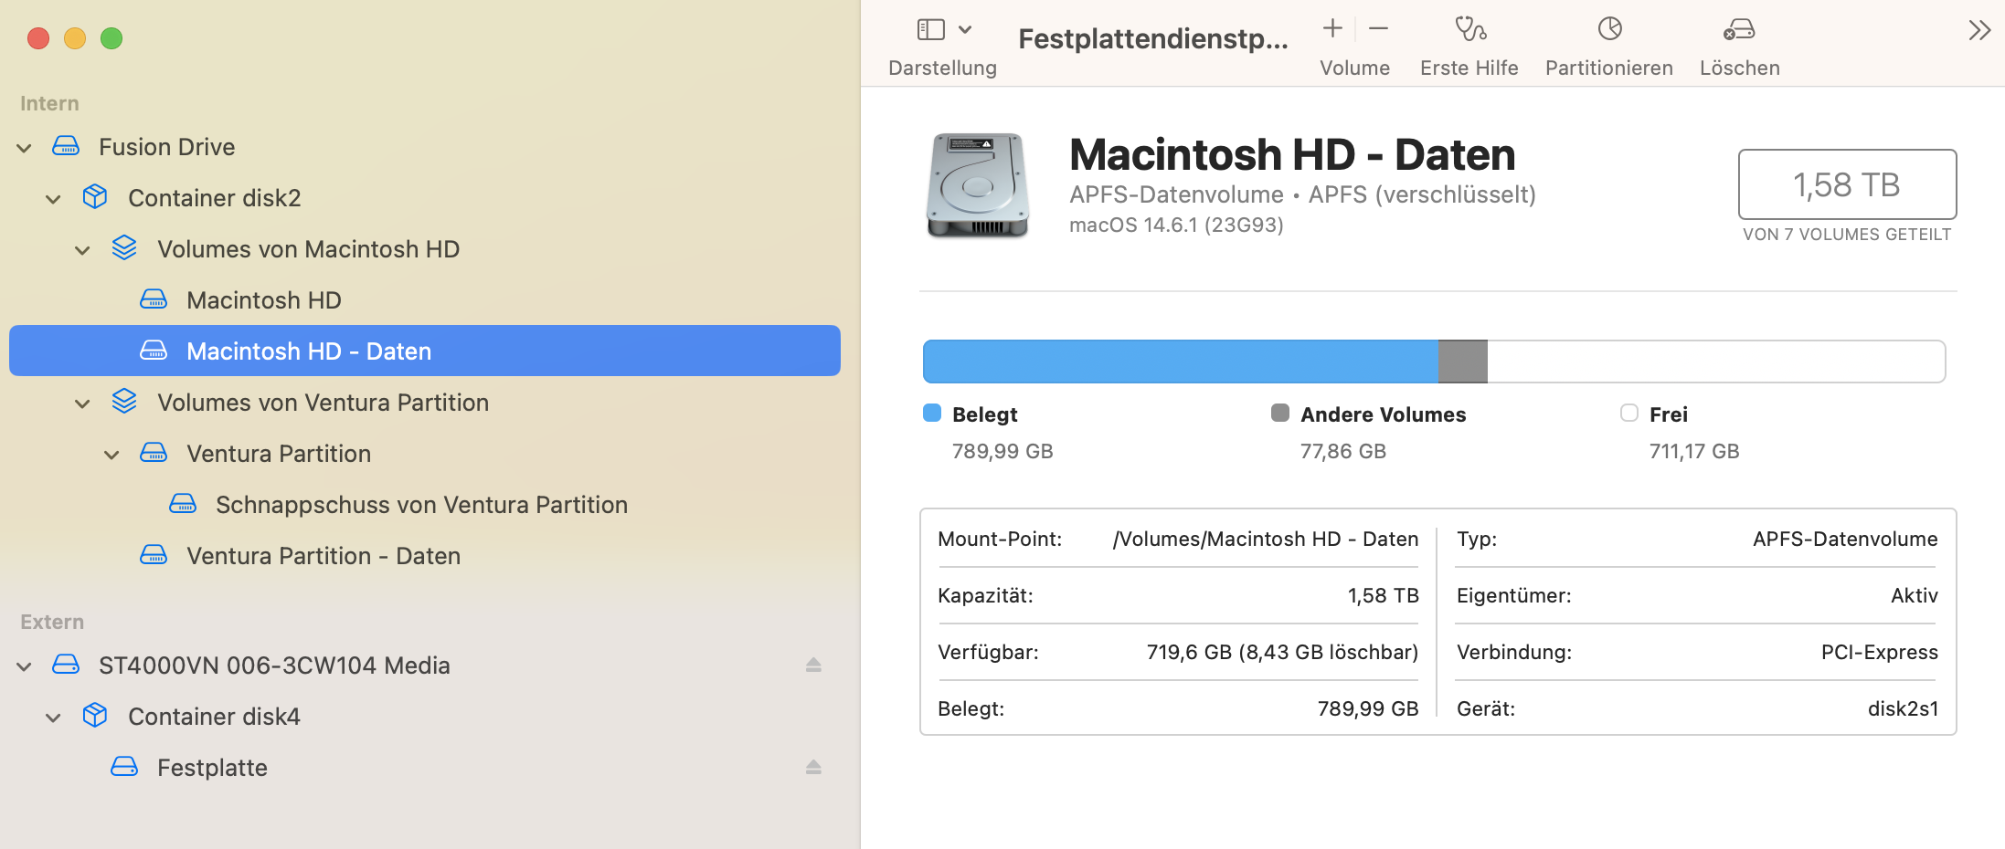Click the large hard drive image
The height and width of the screenshot is (849, 2005).
(978, 186)
